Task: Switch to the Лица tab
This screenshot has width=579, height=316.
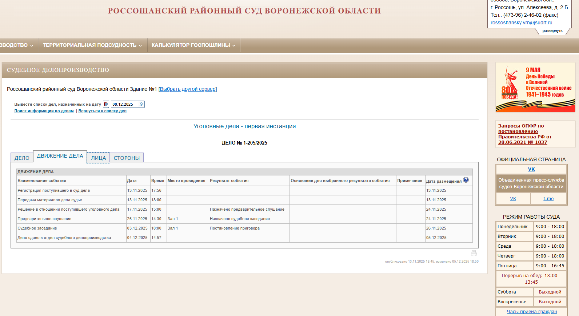Action: click(x=98, y=158)
